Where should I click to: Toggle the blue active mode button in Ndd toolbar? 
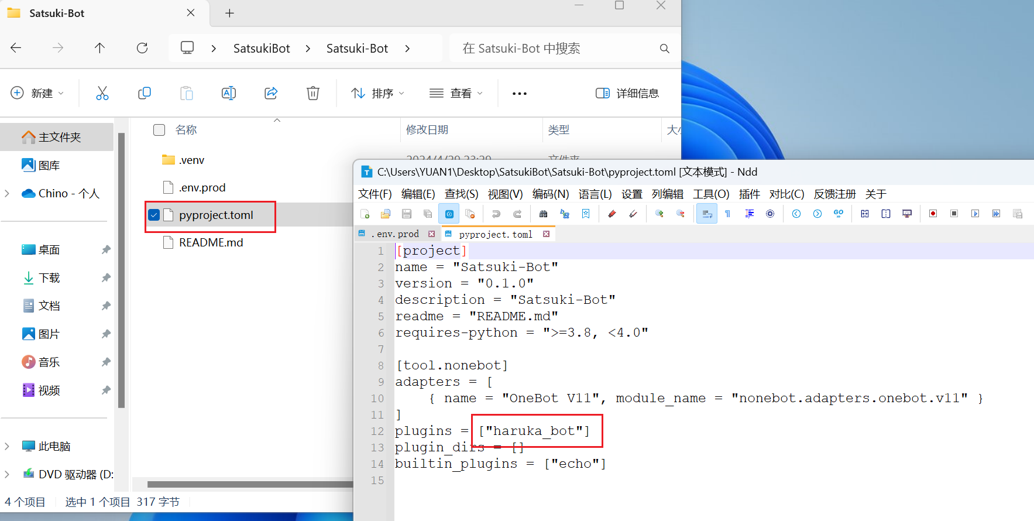(449, 214)
